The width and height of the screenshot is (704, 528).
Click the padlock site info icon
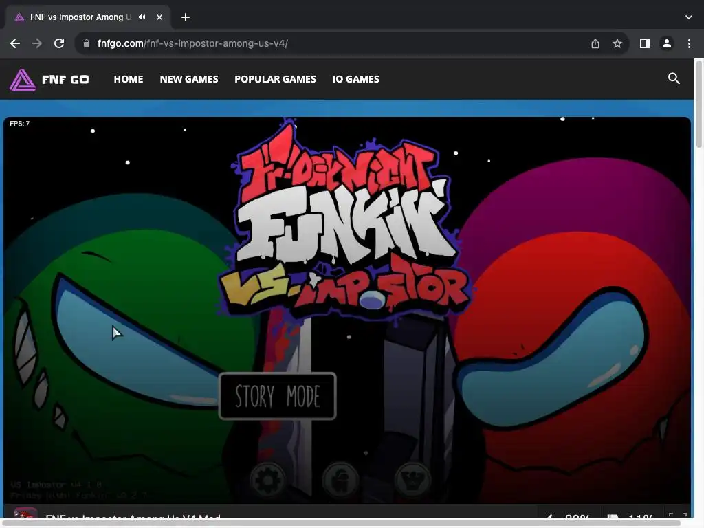[x=87, y=43]
